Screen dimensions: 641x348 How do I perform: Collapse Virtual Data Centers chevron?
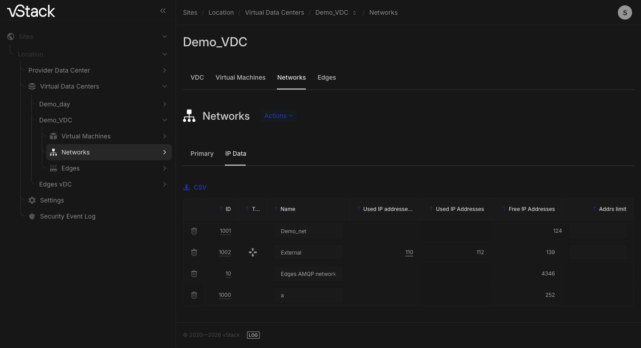165,86
